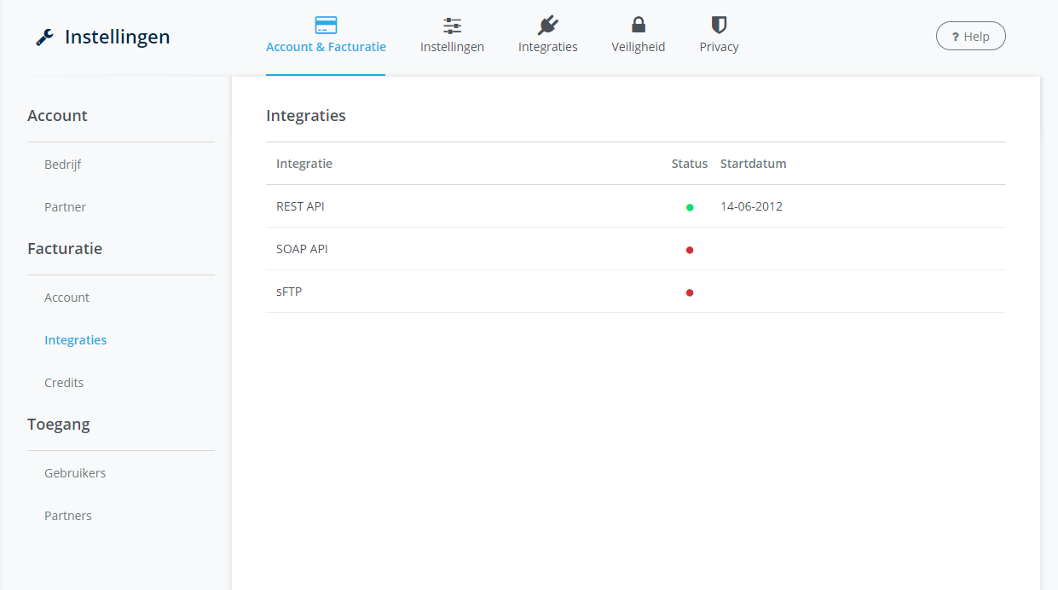Click the Startdatum column header
The width and height of the screenshot is (1058, 590).
(753, 164)
